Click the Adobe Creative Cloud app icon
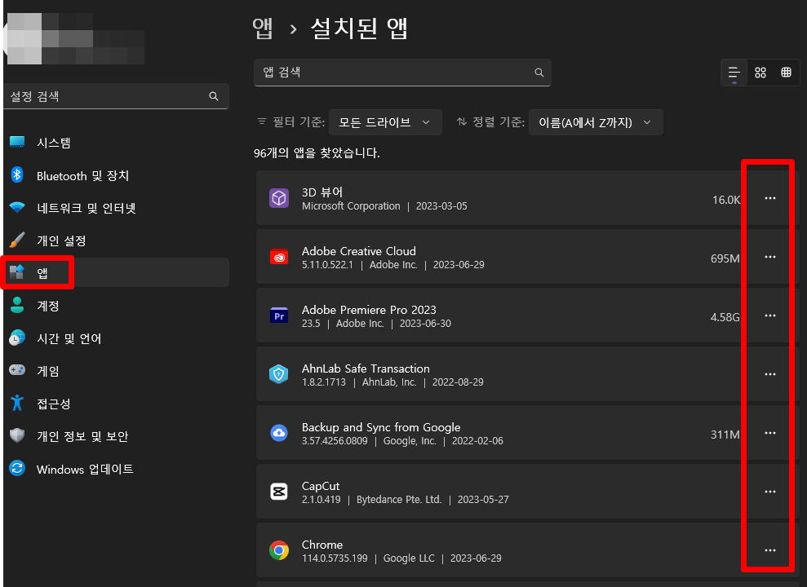This screenshot has height=587, width=807. click(x=279, y=257)
